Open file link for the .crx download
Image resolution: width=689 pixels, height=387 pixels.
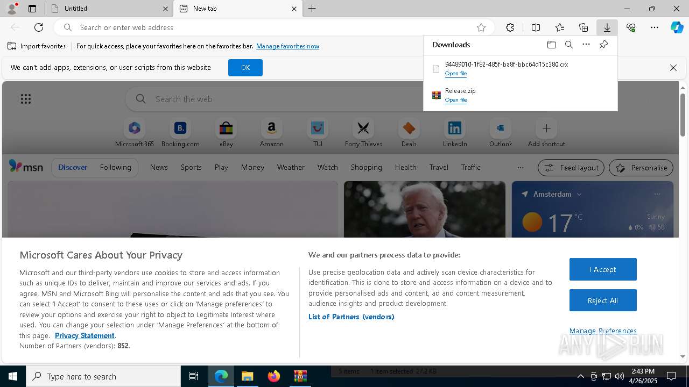pyautogui.click(x=456, y=74)
